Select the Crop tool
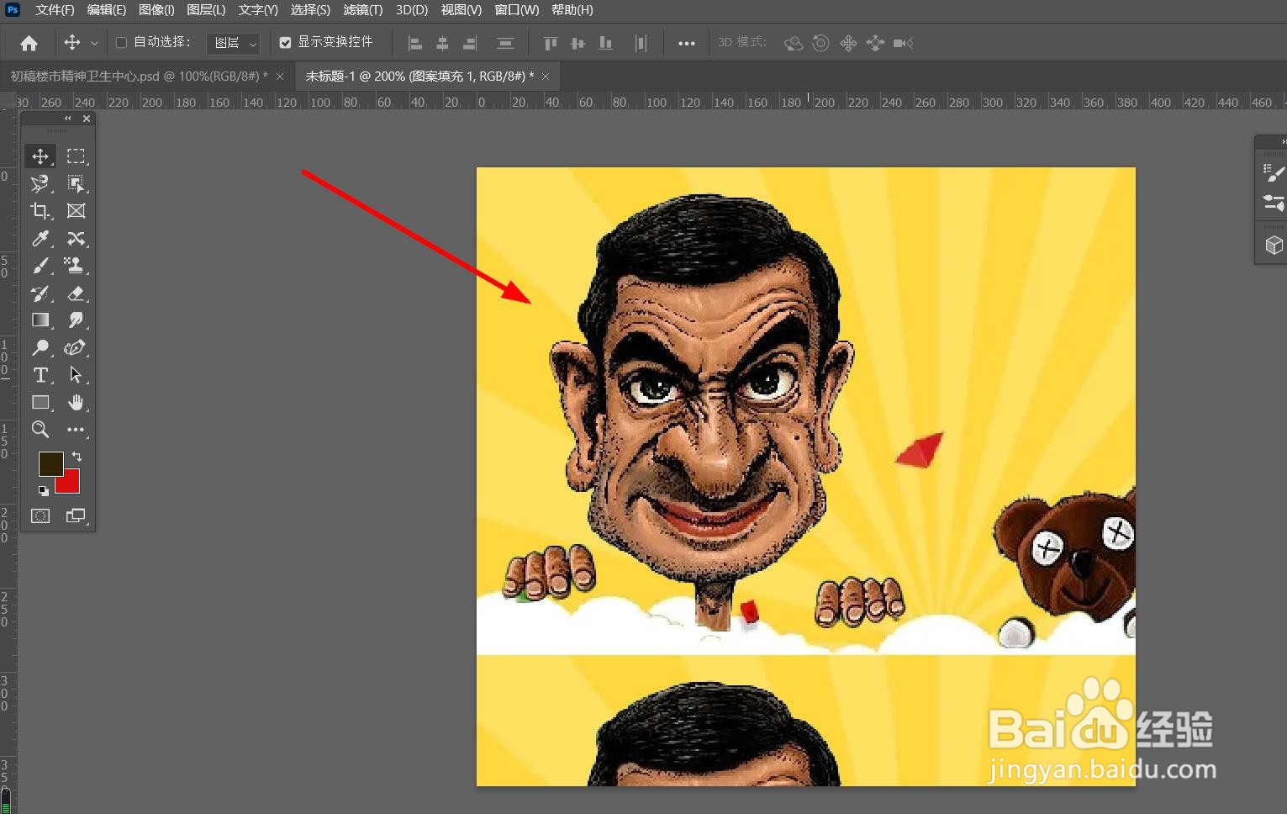1287x814 pixels. 40,211
